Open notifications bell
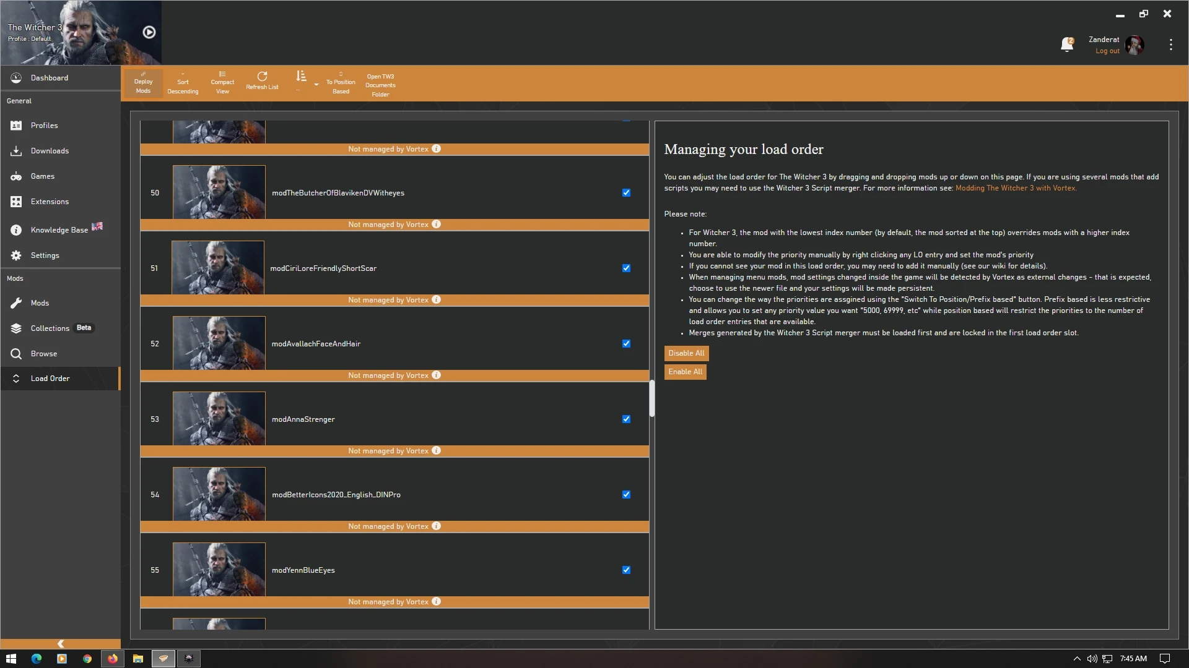This screenshot has height=668, width=1189. (1066, 45)
